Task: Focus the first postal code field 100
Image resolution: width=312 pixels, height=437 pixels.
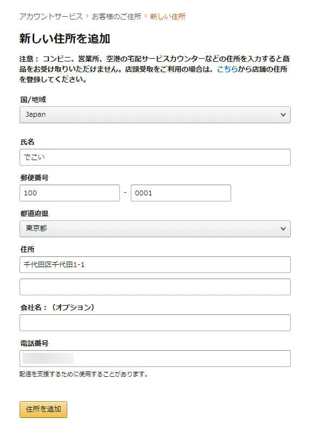Action: point(69,193)
